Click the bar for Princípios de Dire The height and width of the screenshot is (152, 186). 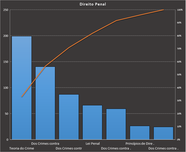pyautogui.click(x=140, y=133)
